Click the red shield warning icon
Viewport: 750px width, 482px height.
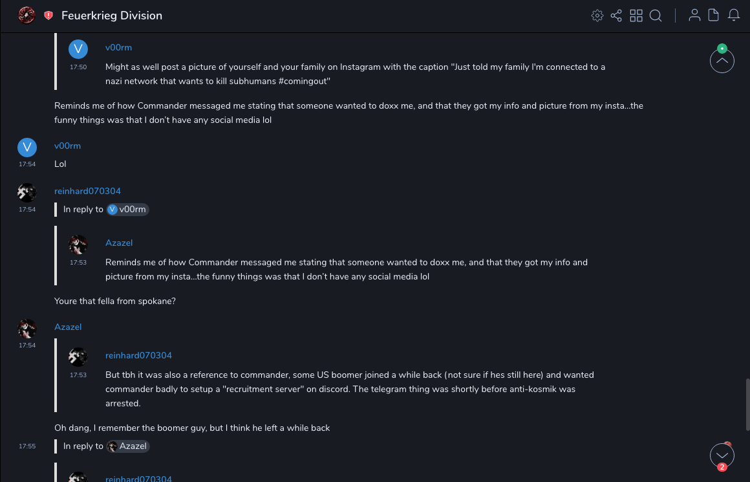[48, 16]
